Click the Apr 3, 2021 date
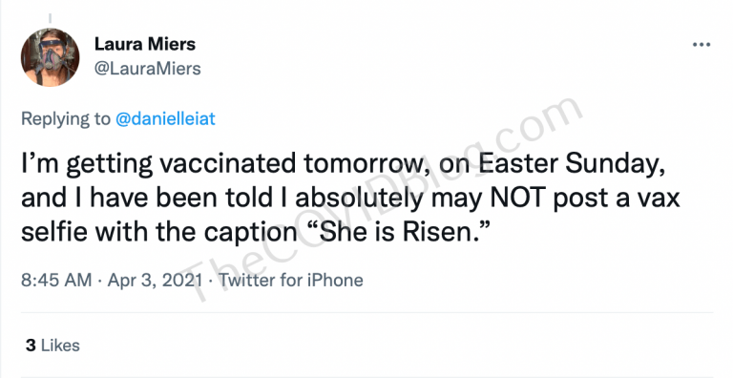Image resolution: width=733 pixels, height=378 pixels. coord(155,280)
